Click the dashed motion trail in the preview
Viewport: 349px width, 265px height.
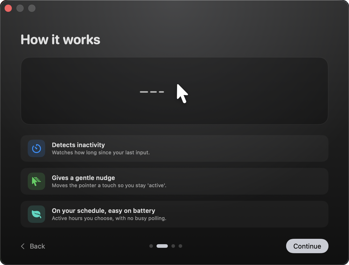pyautogui.click(x=152, y=92)
